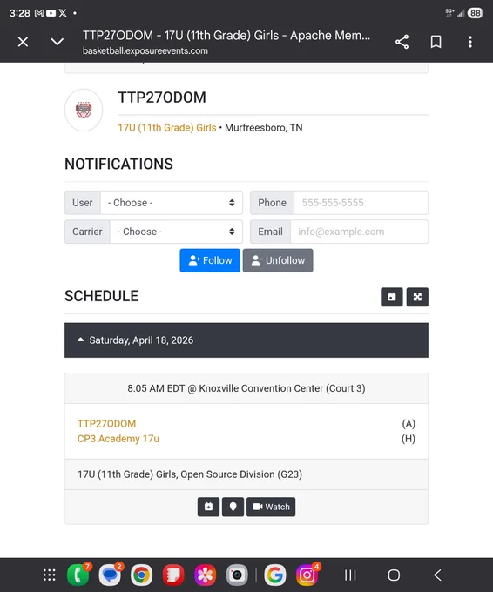Open the 17U (11th Grade) Girls division link
Viewport: 493px width, 592px height.
pyautogui.click(x=167, y=128)
